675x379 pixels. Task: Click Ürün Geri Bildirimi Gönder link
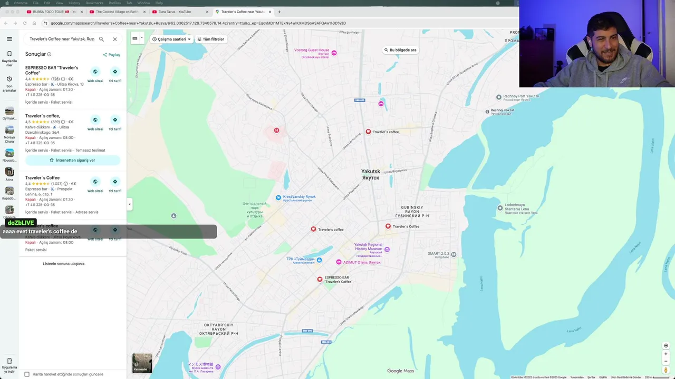[x=626, y=377]
